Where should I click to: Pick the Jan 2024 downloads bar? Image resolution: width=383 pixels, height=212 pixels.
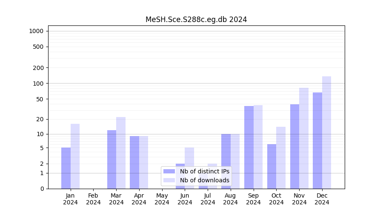point(75,156)
